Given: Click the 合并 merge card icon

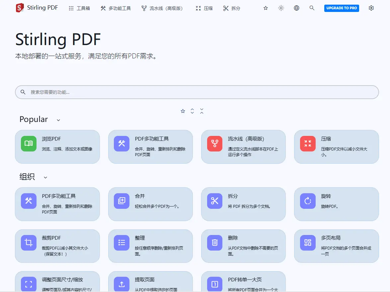Looking at the screenshot, I should [122, 201].
